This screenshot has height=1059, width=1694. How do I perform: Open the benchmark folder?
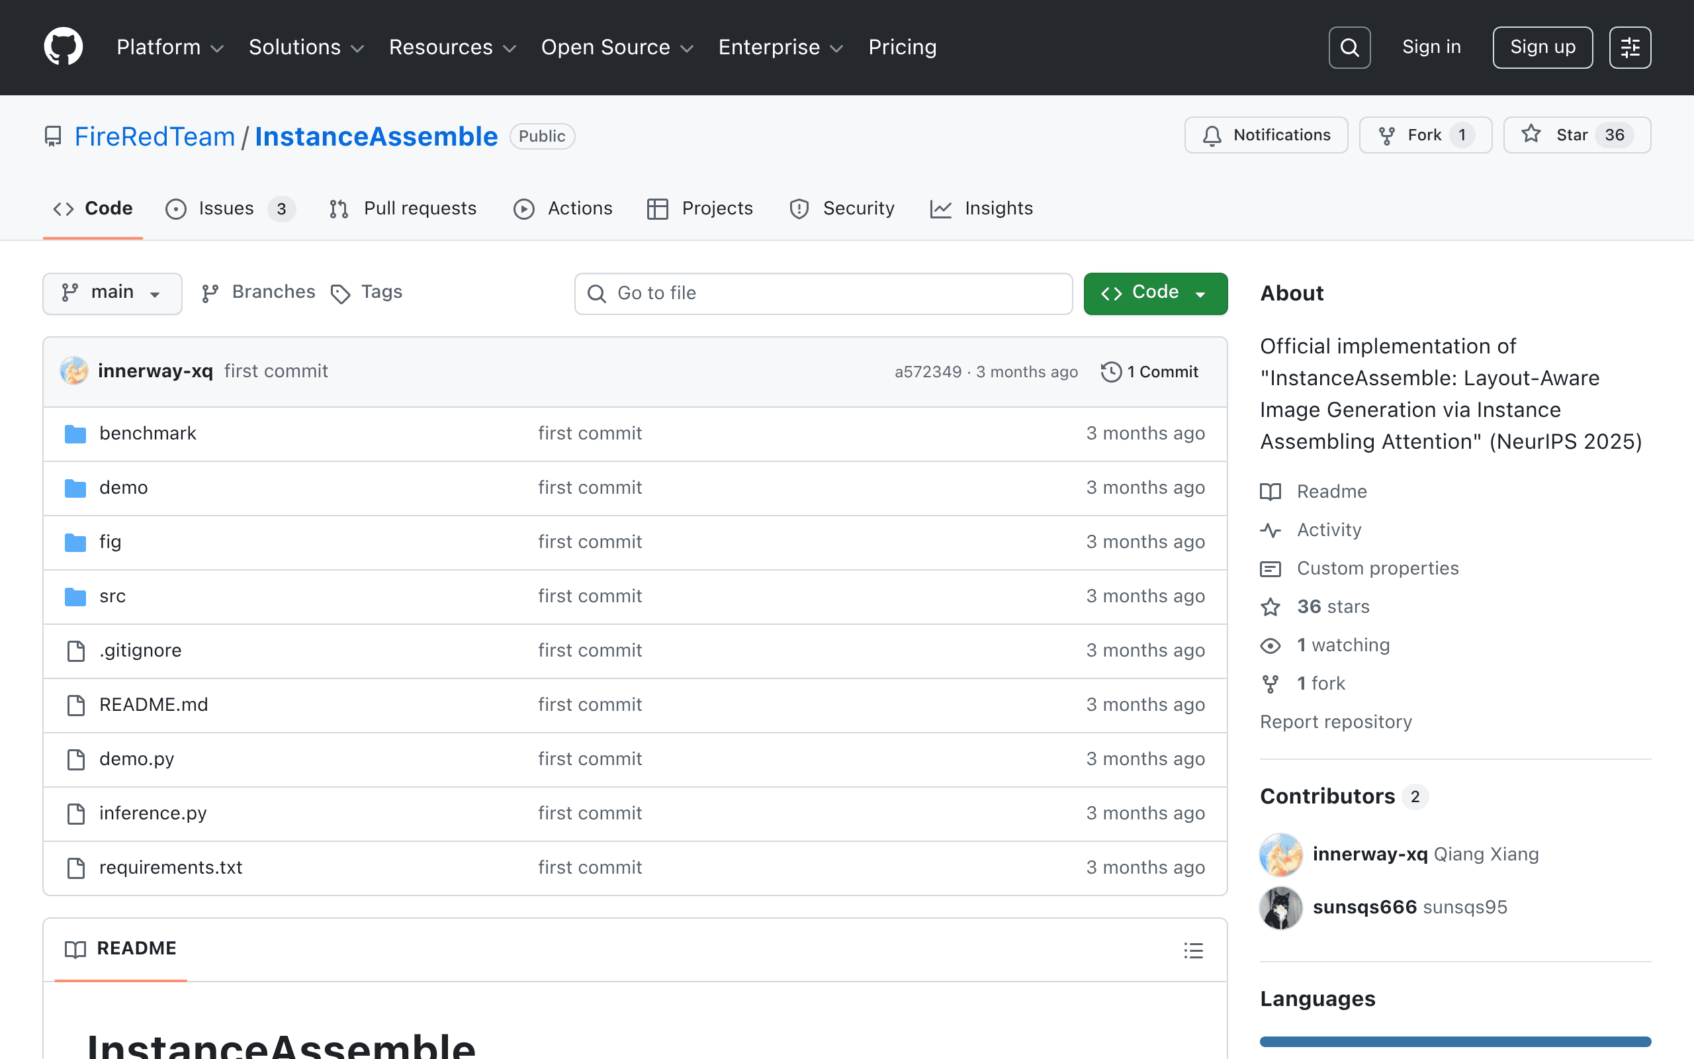click(x=148, y=434)
